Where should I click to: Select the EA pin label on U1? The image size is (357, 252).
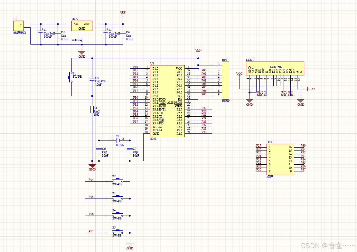pyautogui.click(x=180, y=99)
